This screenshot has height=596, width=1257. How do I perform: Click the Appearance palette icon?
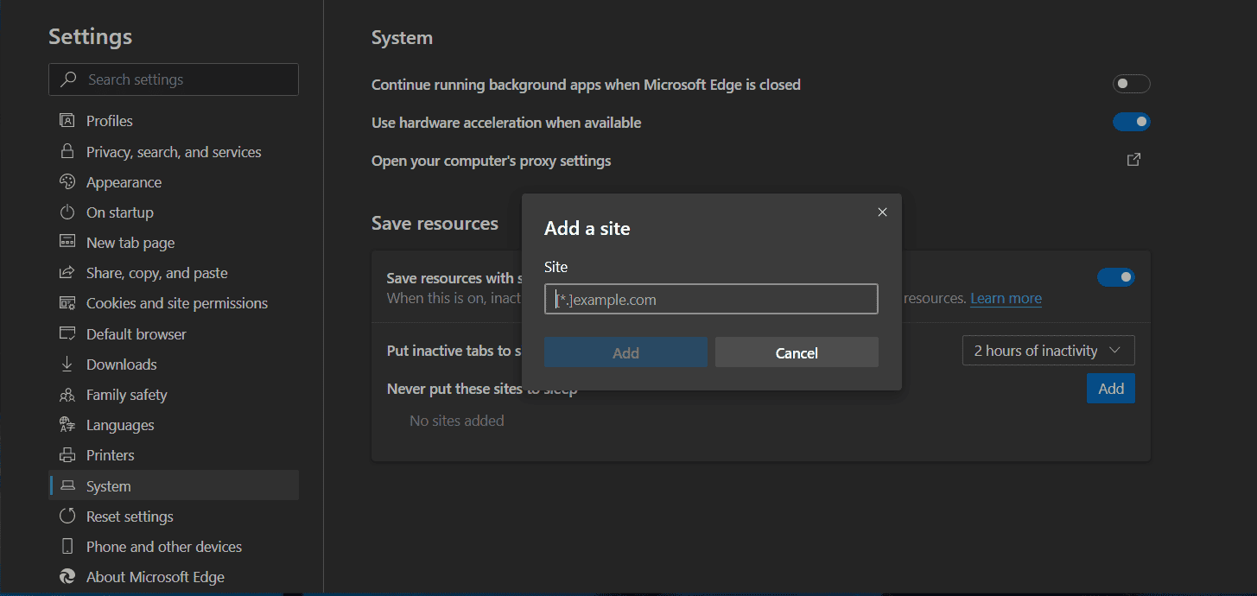67,181
